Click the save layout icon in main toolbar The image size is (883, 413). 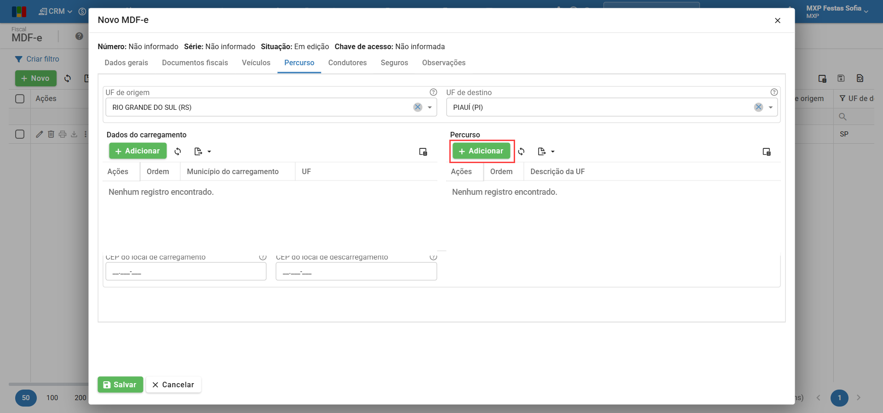tap(841, 79)
